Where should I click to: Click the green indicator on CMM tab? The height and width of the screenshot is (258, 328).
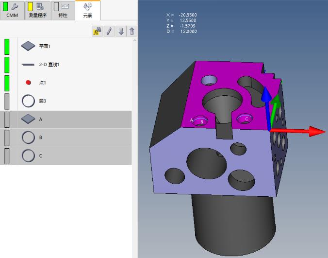5,7
